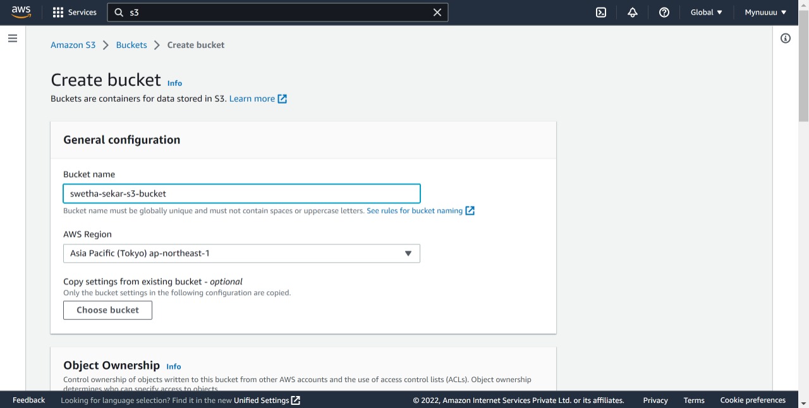Go to Amazon S3 breadcrumb
809x408 pixels.
(x=73, y=45)
